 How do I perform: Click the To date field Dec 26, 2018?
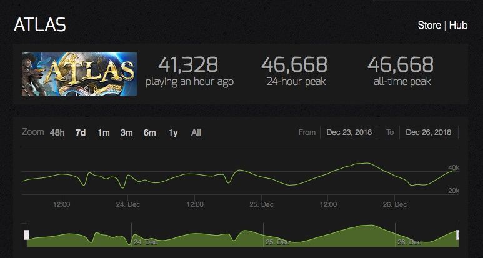pos(429,132)
